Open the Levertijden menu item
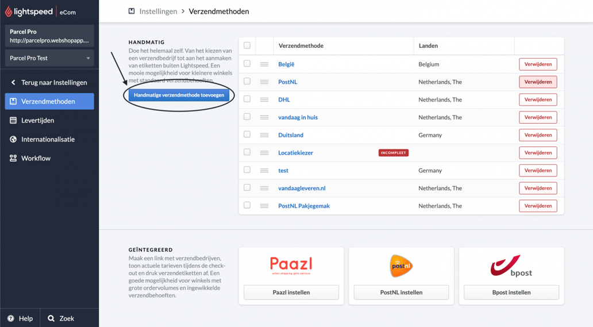 tap(37, 121)
